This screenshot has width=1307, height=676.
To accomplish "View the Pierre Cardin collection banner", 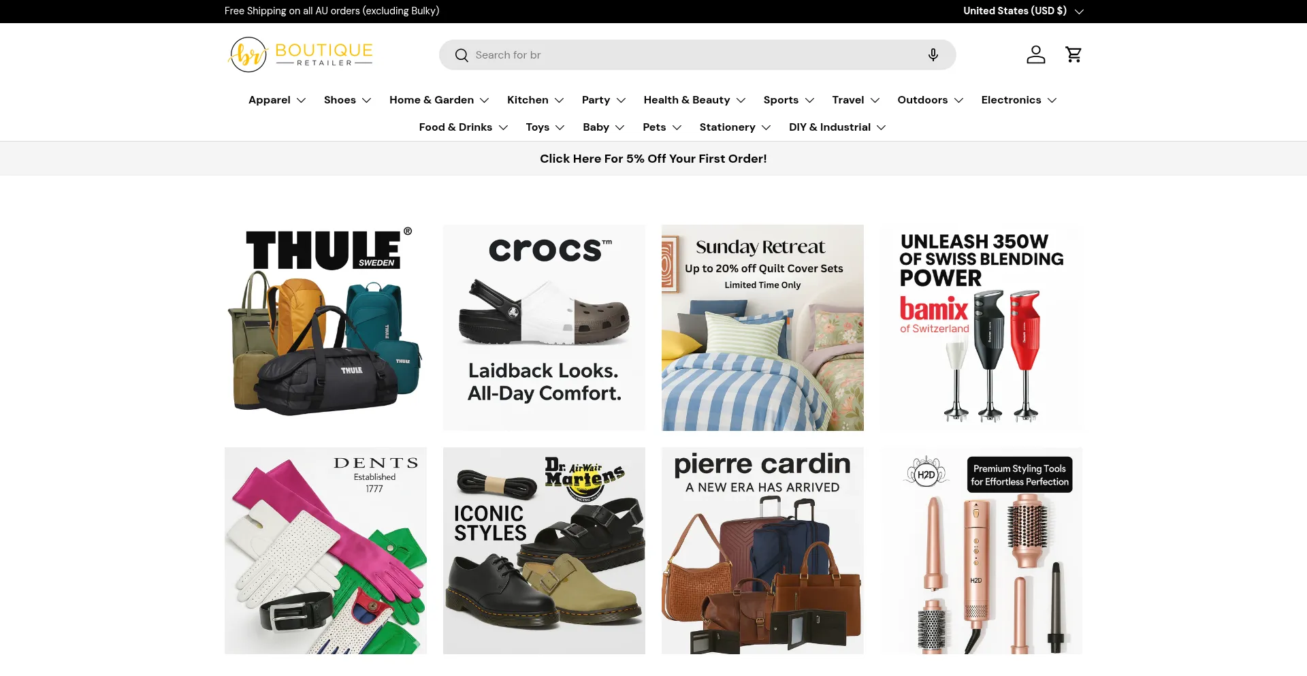I will [762, 550].
